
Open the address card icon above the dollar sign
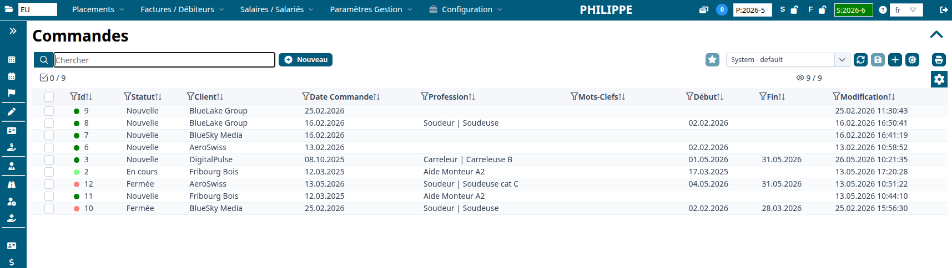click(x=12, y=245)
